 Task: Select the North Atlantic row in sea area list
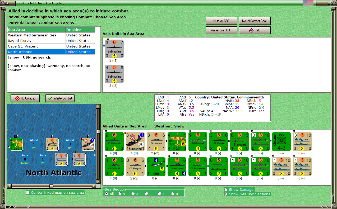coord(51,52)
